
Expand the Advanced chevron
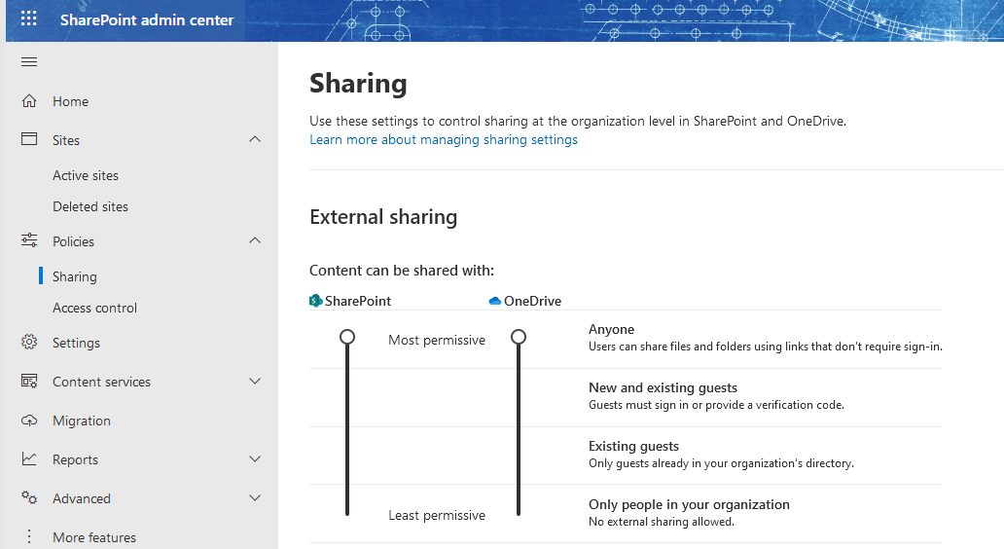coord(255,497)
